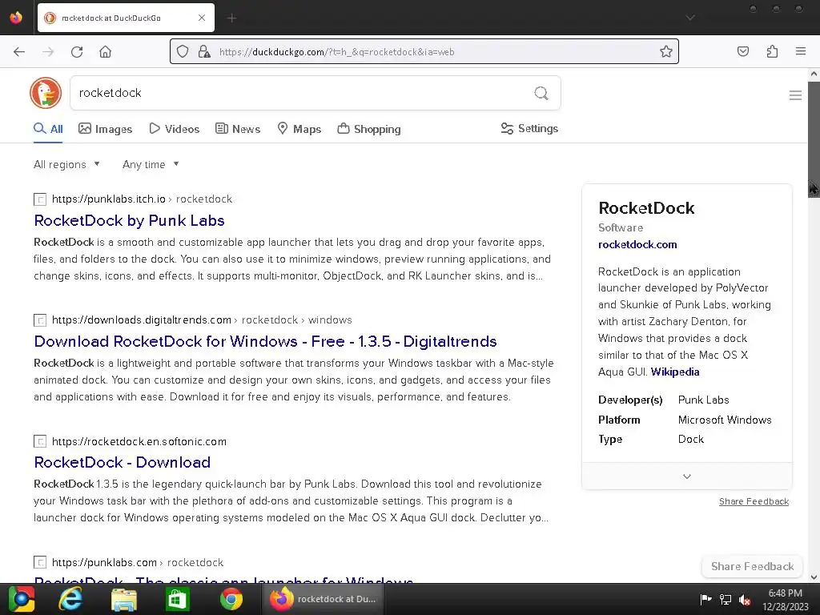Click the softonic result favicon
Screen dimensions: 820x615
(40, 441)
